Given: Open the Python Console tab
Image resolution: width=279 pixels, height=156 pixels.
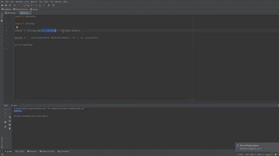Looking at the screenshot, I should pos(47,151).
